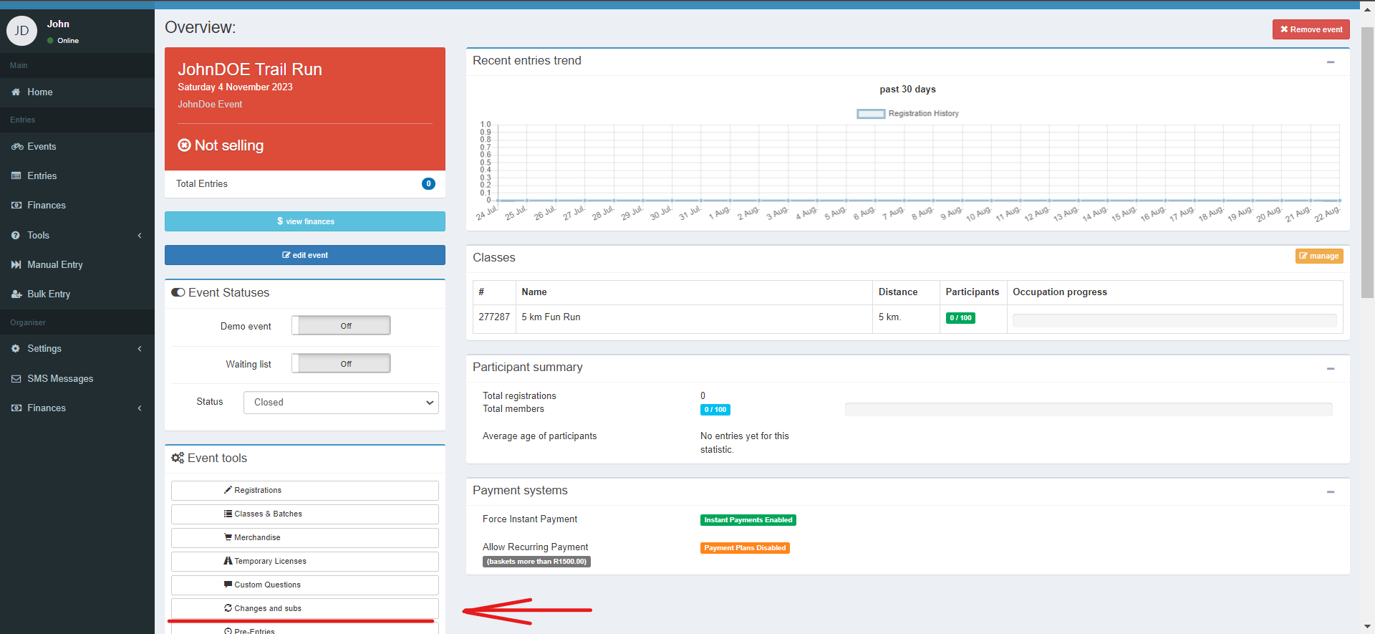
Task: Click the Instant Payments Enabled badge
Action: tap(748, 520)
